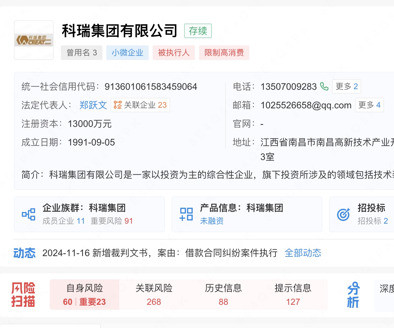The width and height of the screenshot is (394, 328).
Task: Click the 动态 section label
Action: (25, 253)
